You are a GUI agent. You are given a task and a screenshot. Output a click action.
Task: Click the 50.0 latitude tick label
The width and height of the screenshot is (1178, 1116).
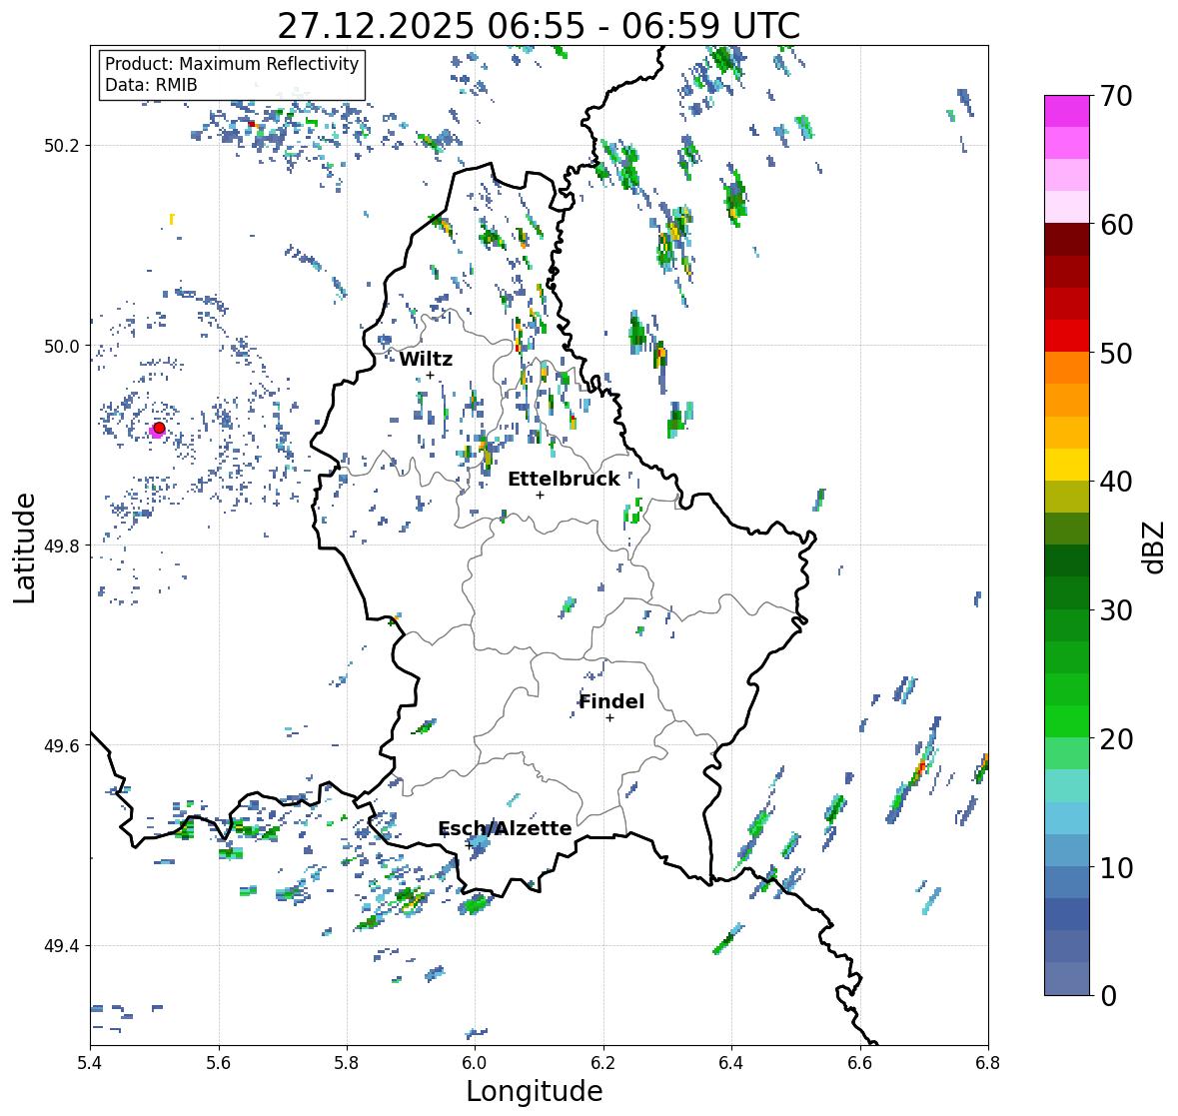62,347
